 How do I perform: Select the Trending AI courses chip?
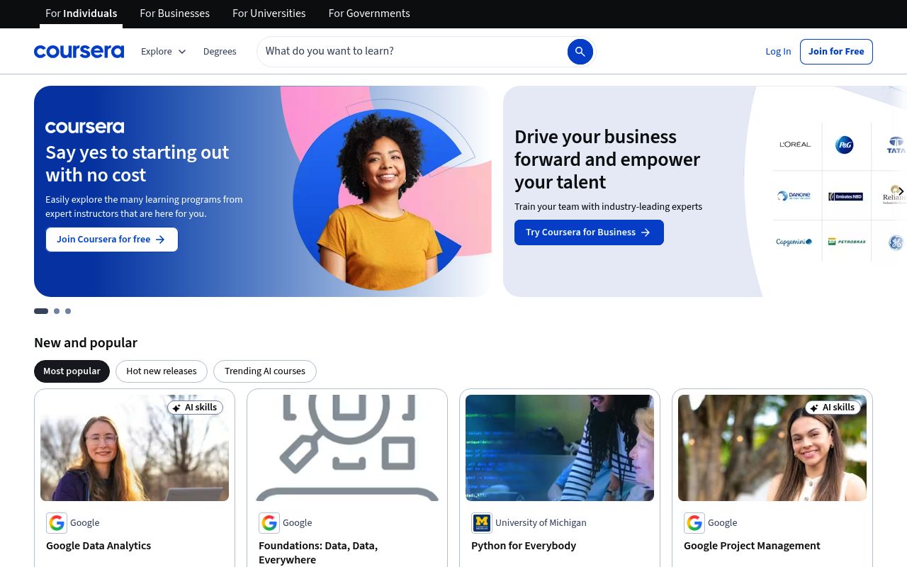[x=265, y=371]
